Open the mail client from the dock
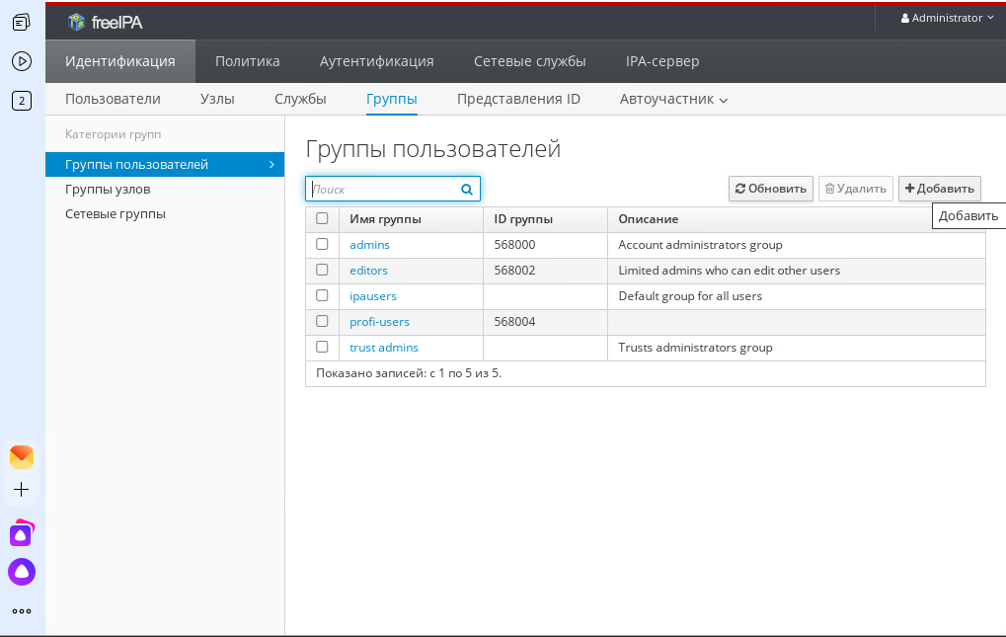1006x637 pixels. click(21, 455)
